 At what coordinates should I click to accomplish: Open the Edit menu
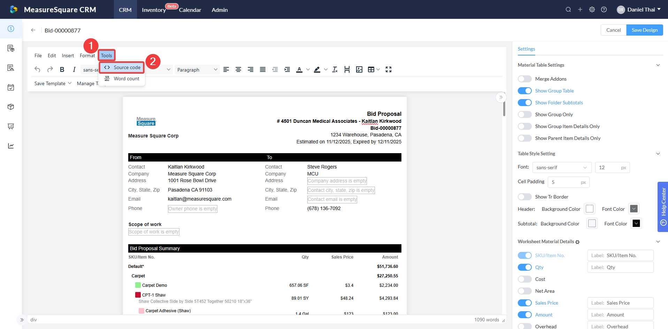(x=52, y=55)
